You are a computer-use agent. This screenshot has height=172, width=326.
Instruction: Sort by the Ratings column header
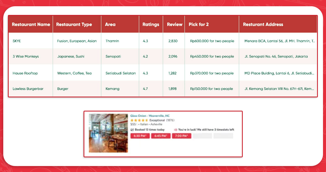pyautogui.click(x=151, y=24)
